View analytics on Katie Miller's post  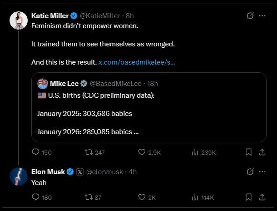197,152
